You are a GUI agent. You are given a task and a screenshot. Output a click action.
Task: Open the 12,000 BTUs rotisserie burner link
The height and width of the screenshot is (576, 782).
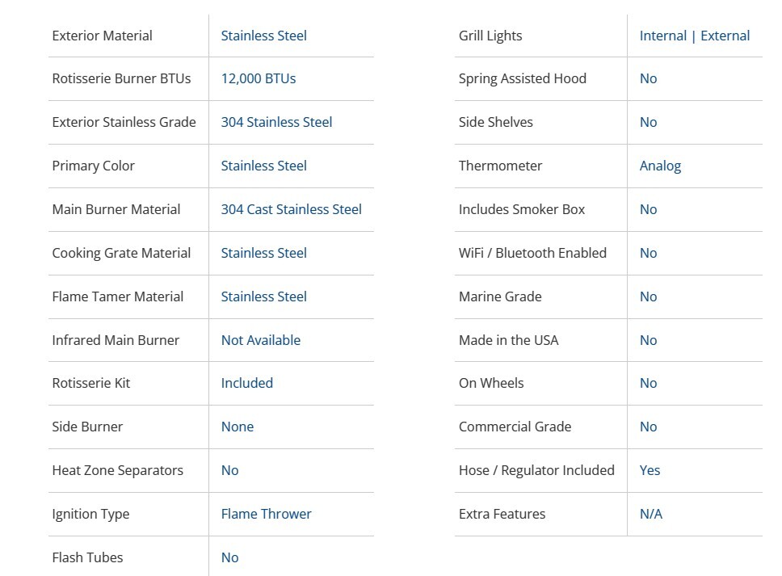click(x=259, y=78)
